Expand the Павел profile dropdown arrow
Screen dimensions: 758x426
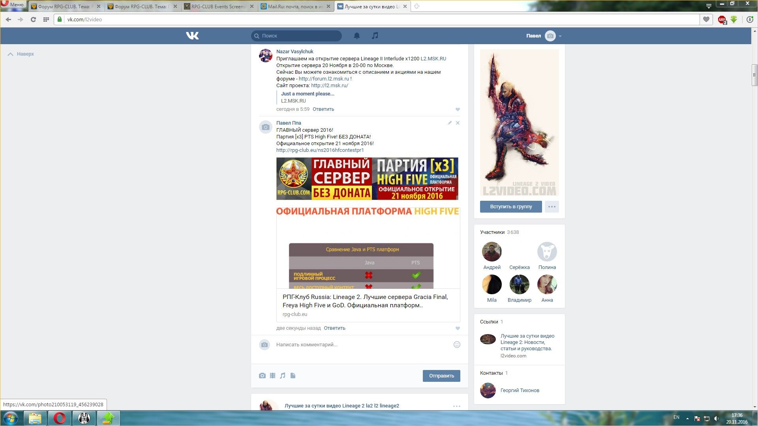(x=560, y=36)
